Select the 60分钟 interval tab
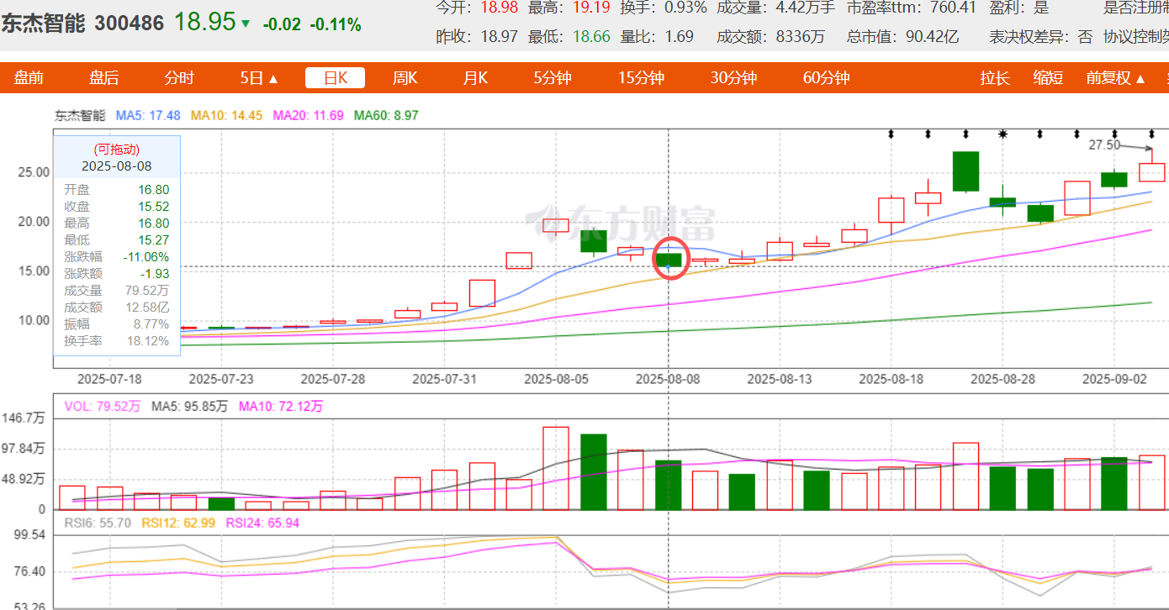The height and width of the screenshot is (610, 1169). [x=826, y=78]
